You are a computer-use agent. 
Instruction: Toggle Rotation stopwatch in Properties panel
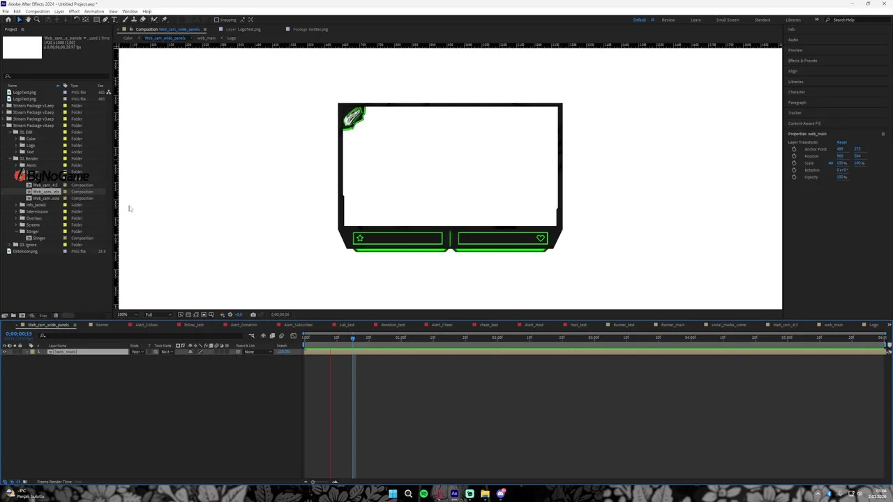pyautogui.click(x=794, y=170)
